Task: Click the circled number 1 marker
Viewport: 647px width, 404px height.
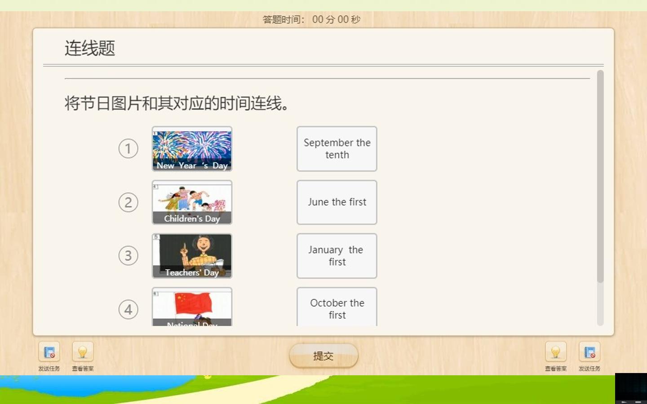Action: [129, 149]
